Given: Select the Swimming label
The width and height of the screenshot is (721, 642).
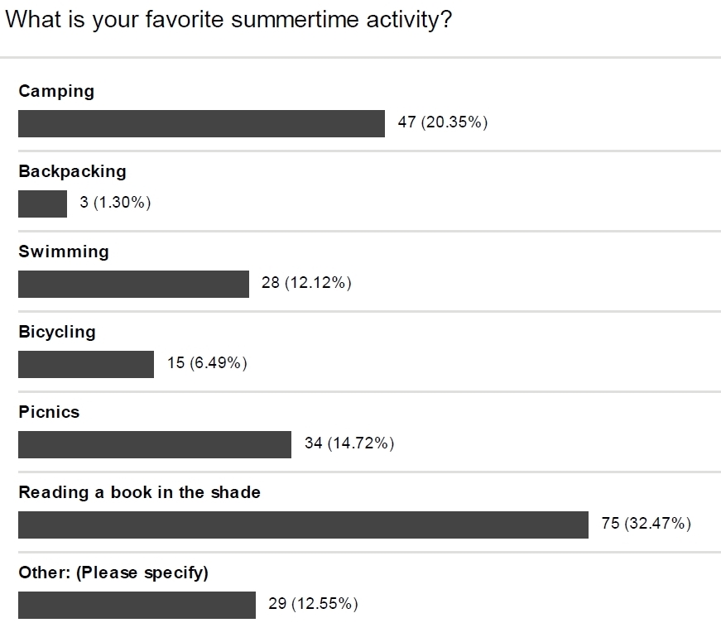Looking at the screenshot, I should pos(64,252).
